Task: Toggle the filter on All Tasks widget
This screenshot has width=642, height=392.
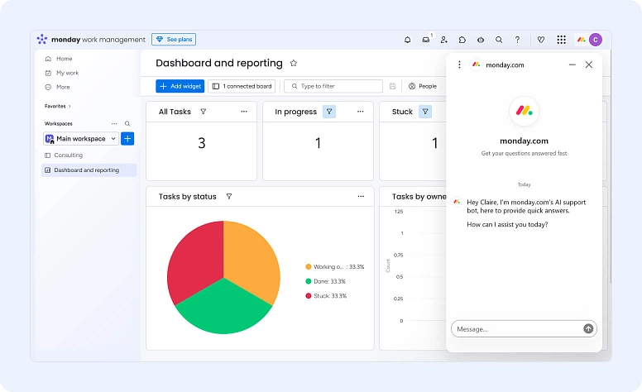Action: pos(204,112)
